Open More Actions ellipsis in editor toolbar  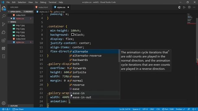tap(194, 7)
